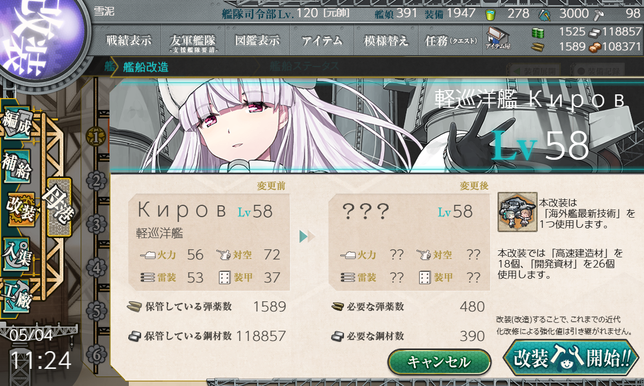The image size is (644, 386).
Task: Open the 任務 (クエスト) quest menu
Action: (x=451, y=40)
